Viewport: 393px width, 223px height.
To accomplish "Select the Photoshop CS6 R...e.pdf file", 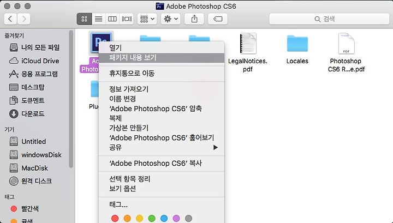I will (346, 43).
